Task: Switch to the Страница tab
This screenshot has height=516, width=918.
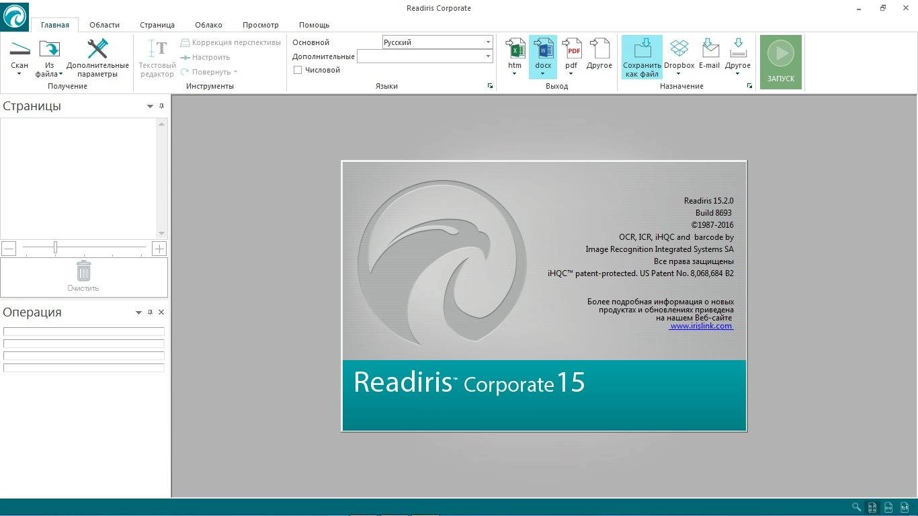Action: 157,25
